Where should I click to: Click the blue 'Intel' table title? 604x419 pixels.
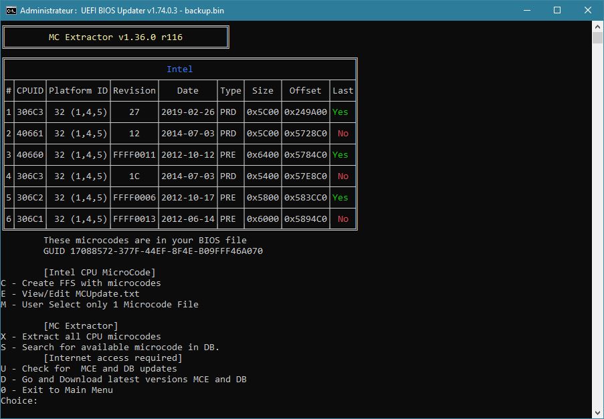click(179, 69)
